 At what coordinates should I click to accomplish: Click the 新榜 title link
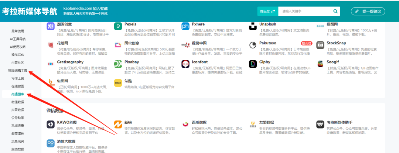click(128, 122)
